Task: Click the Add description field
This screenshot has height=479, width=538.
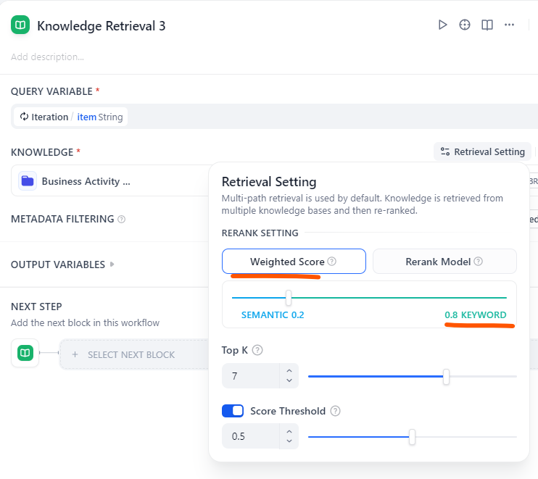Action: (x=48, y=57)
